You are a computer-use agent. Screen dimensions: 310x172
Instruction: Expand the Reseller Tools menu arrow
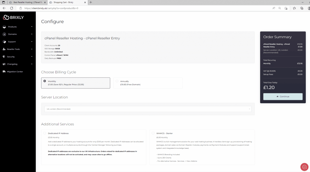(32, 49)
